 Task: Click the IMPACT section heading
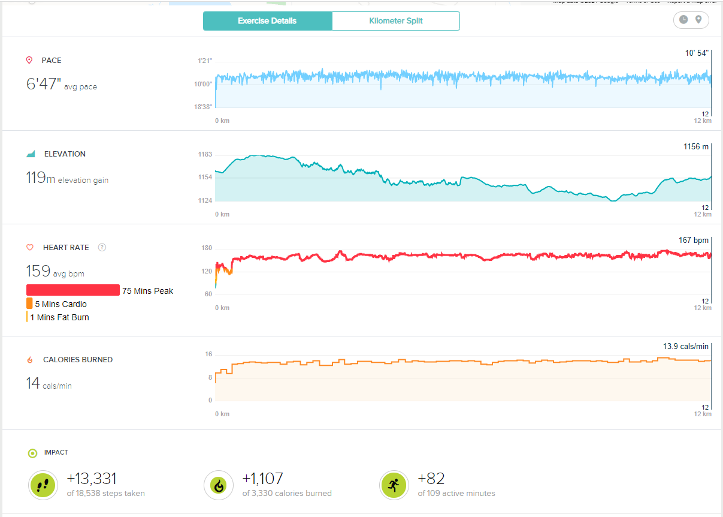(x=56, y=453)
